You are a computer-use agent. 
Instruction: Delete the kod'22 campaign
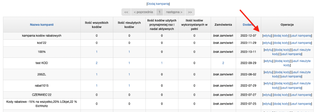(x=301, y=43)
